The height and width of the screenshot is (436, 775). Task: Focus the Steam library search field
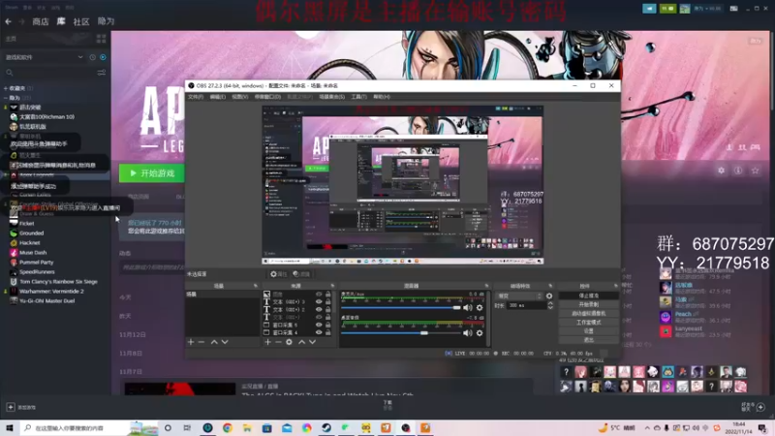coord(49,73)
